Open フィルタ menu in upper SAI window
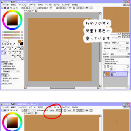Viewport: 131px width, 131px height. (48, 5)
